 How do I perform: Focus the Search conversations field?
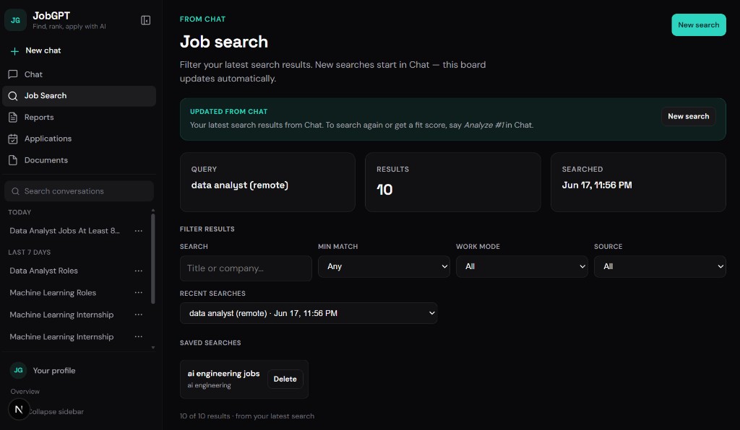pyautogui.click(x=79, y=191)
